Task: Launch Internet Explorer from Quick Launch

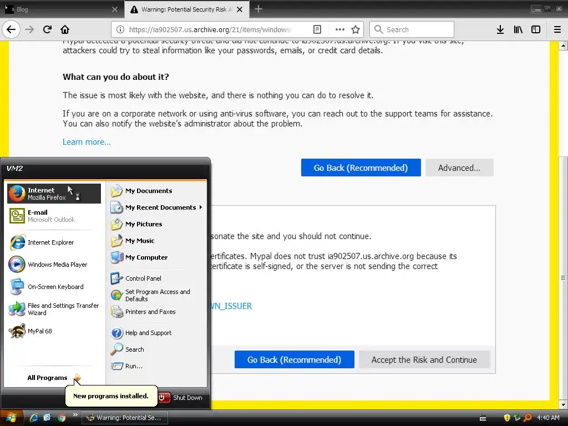Action: (x=34, y=418)
